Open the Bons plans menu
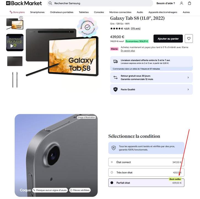Screen dimensions: 200x199 pyautogui.click(x=17, y=12)
